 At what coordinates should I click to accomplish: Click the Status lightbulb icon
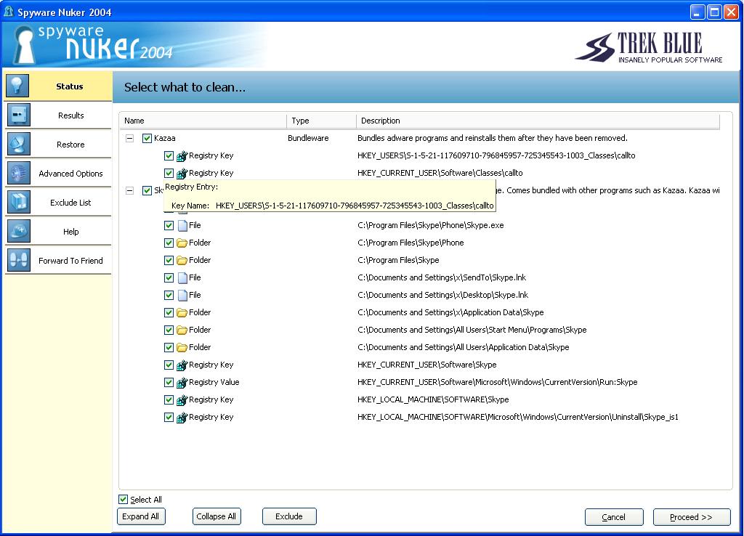pyautogui.click(x=18, y=86)
